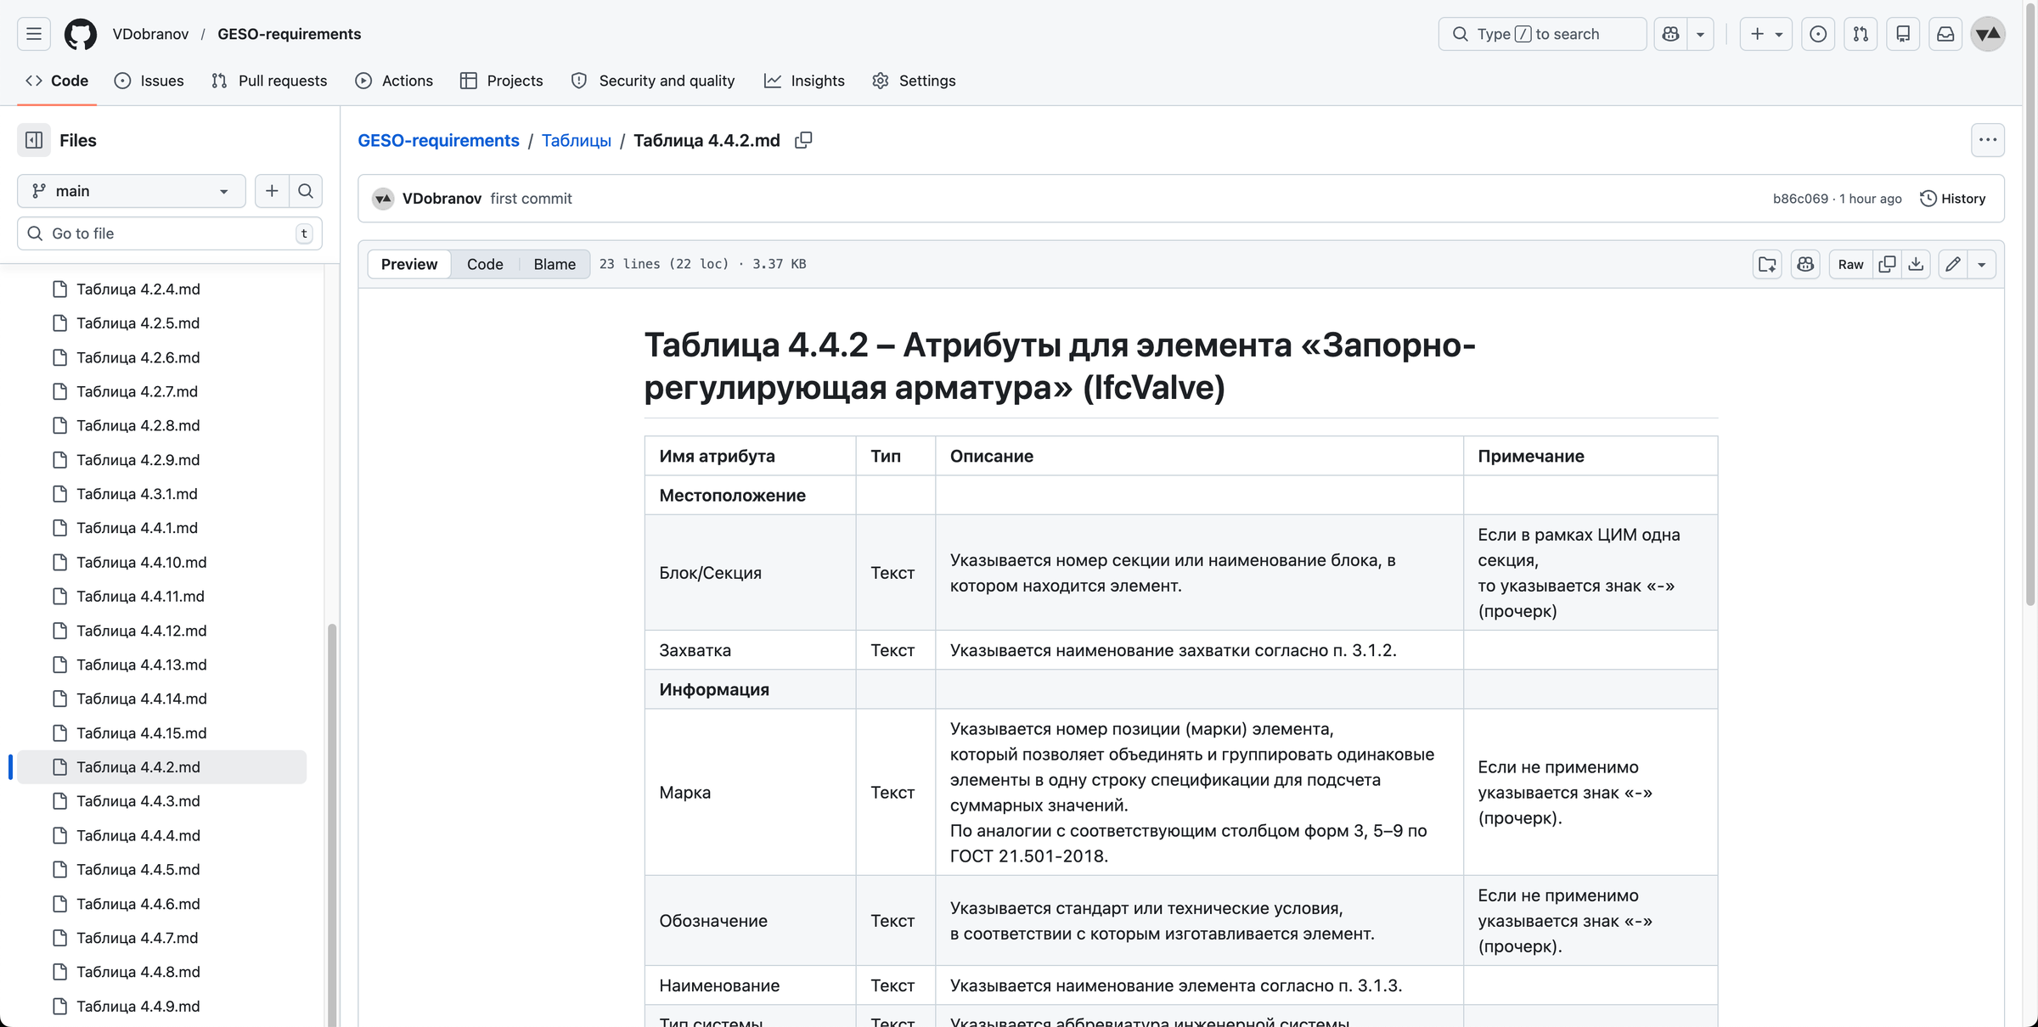The image size is (2038, 1027).
Task: Open the Copilot chat icon in the header
Action: pyautogui.click(x=1669, y=34)
